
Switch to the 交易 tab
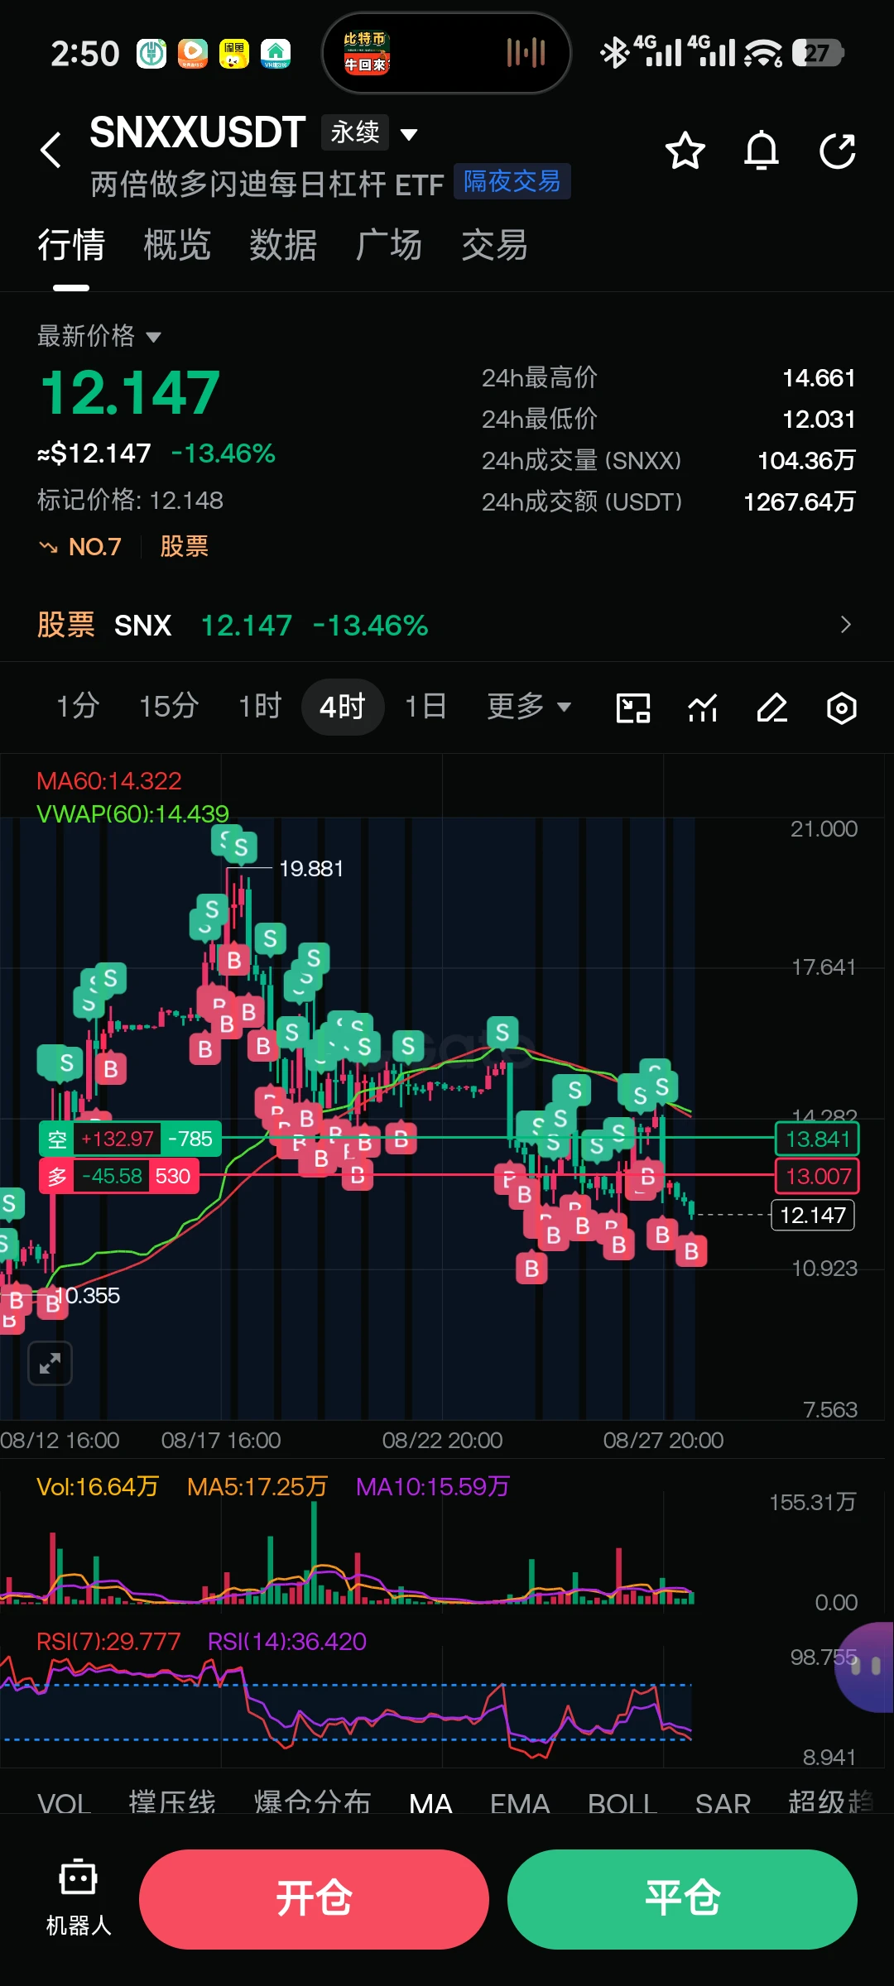pos(495,245)
